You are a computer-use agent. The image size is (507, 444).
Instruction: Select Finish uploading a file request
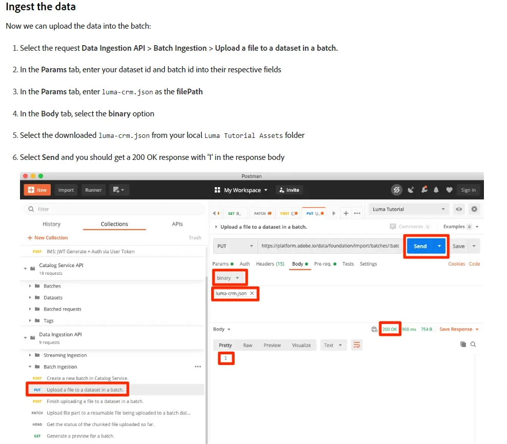point(95,401)
